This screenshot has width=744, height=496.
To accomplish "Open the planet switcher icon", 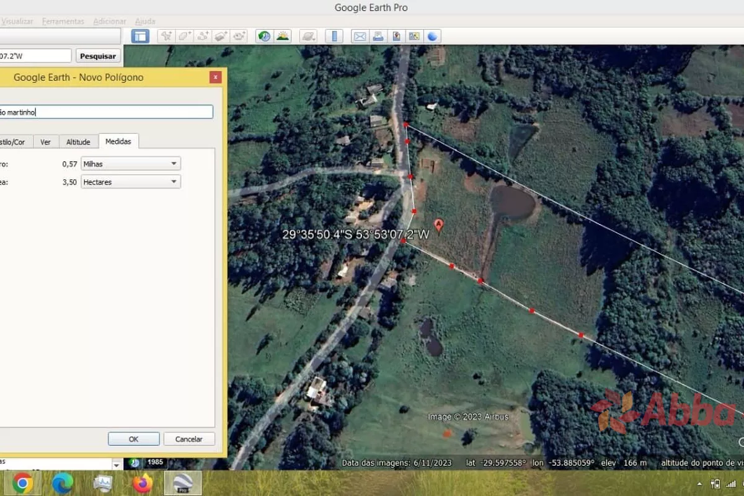I will [308, 36].
